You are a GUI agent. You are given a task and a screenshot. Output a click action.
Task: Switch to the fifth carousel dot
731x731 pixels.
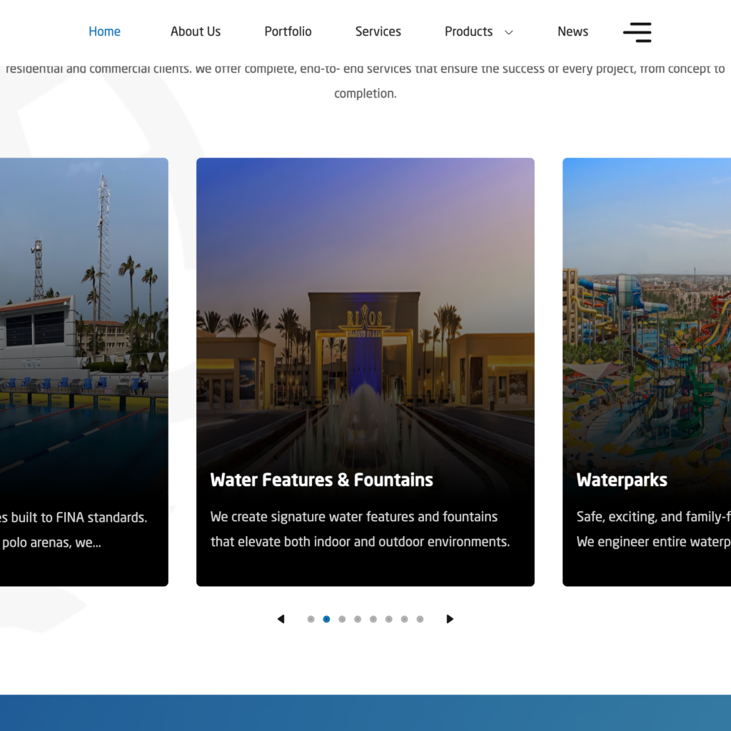coord(373,620)
